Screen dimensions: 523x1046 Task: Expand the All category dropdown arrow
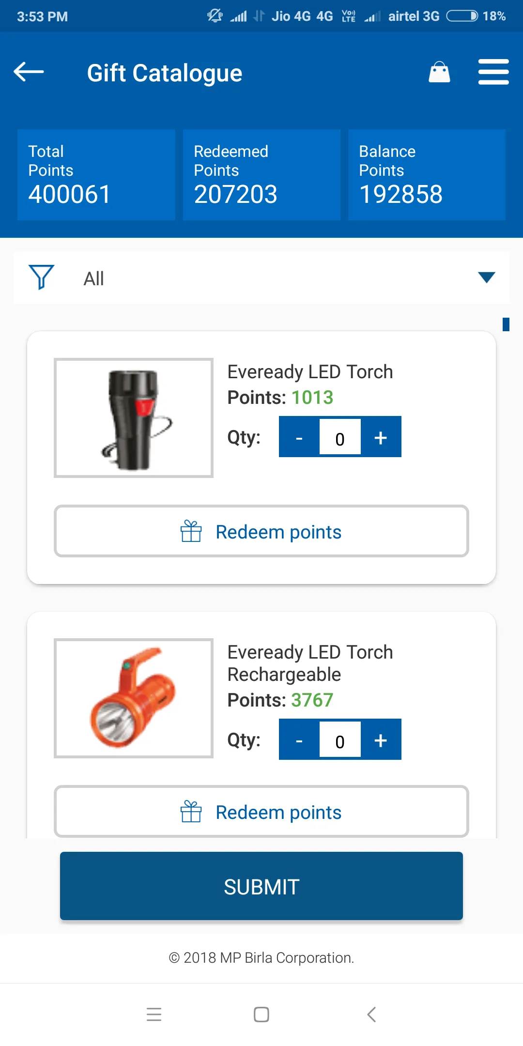click(486, 277)
